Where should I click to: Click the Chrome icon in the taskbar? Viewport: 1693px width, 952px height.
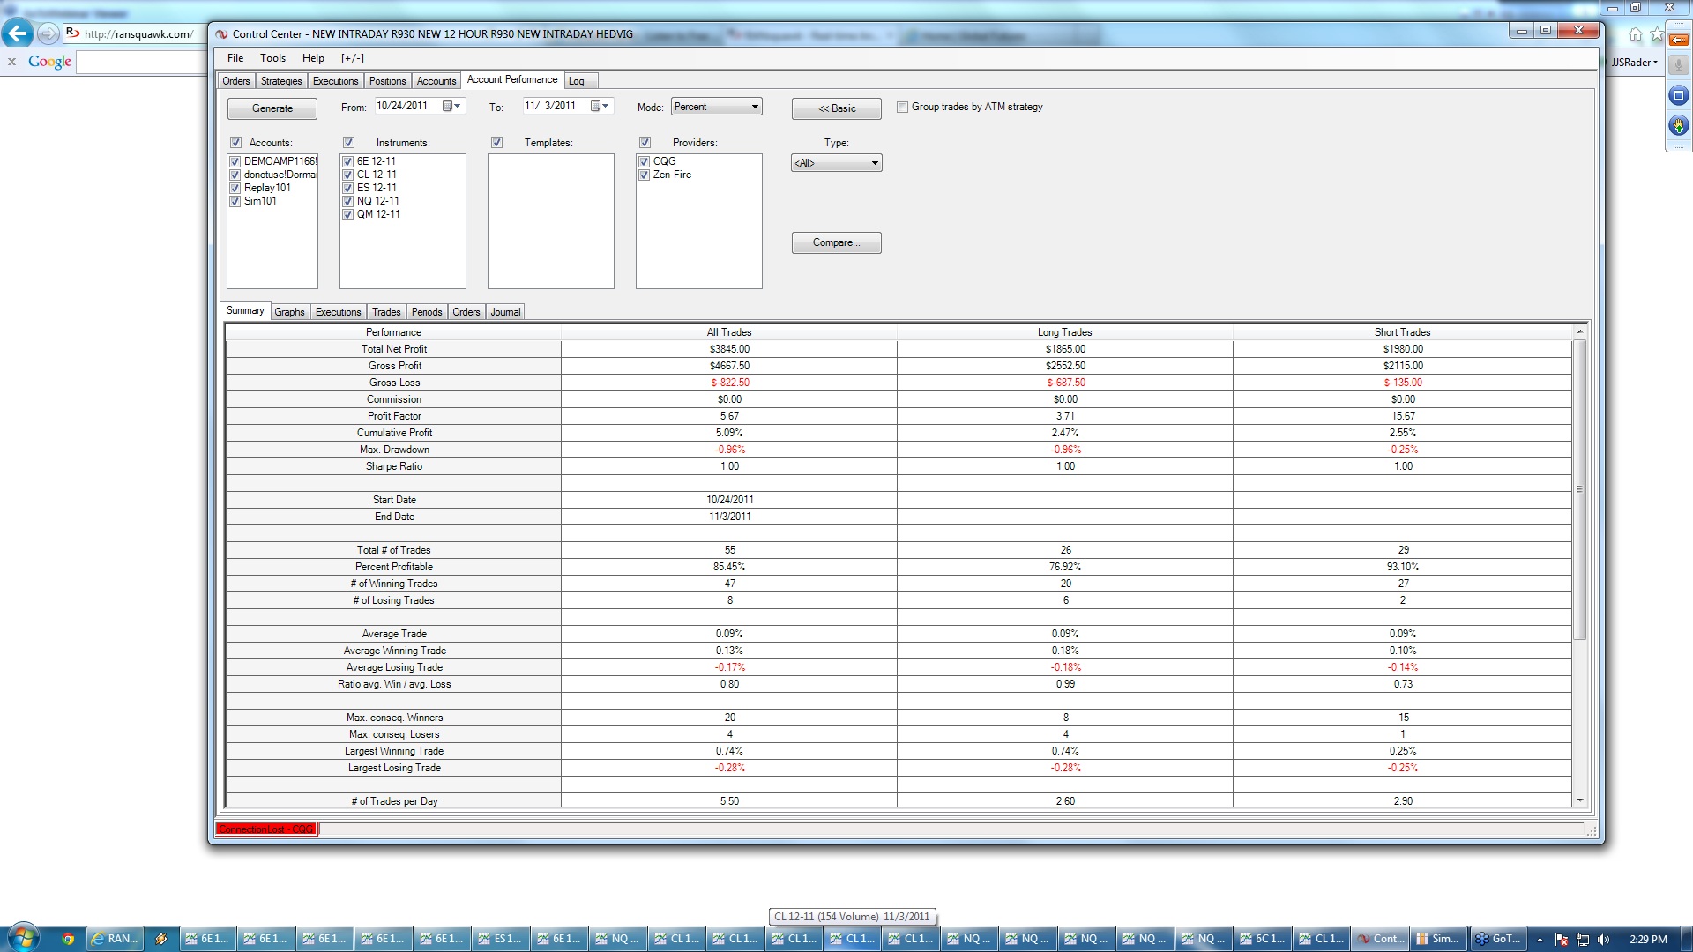tap(68, 939)
